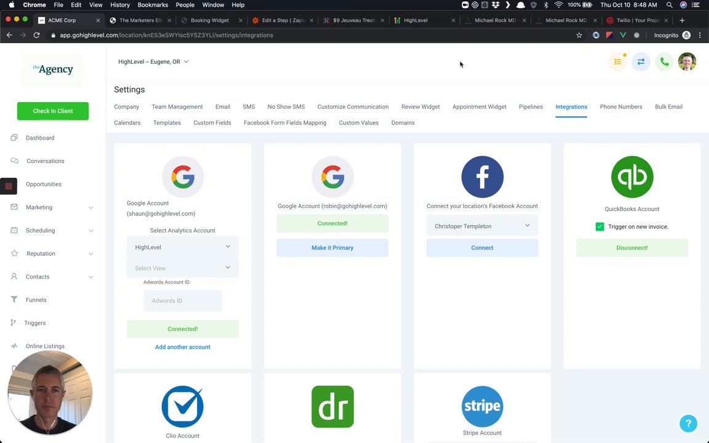Image resolution: width=709 pixels, height=443 pixels.
Task: Open Opportunities in the sidebar
Action: point(44,185)
